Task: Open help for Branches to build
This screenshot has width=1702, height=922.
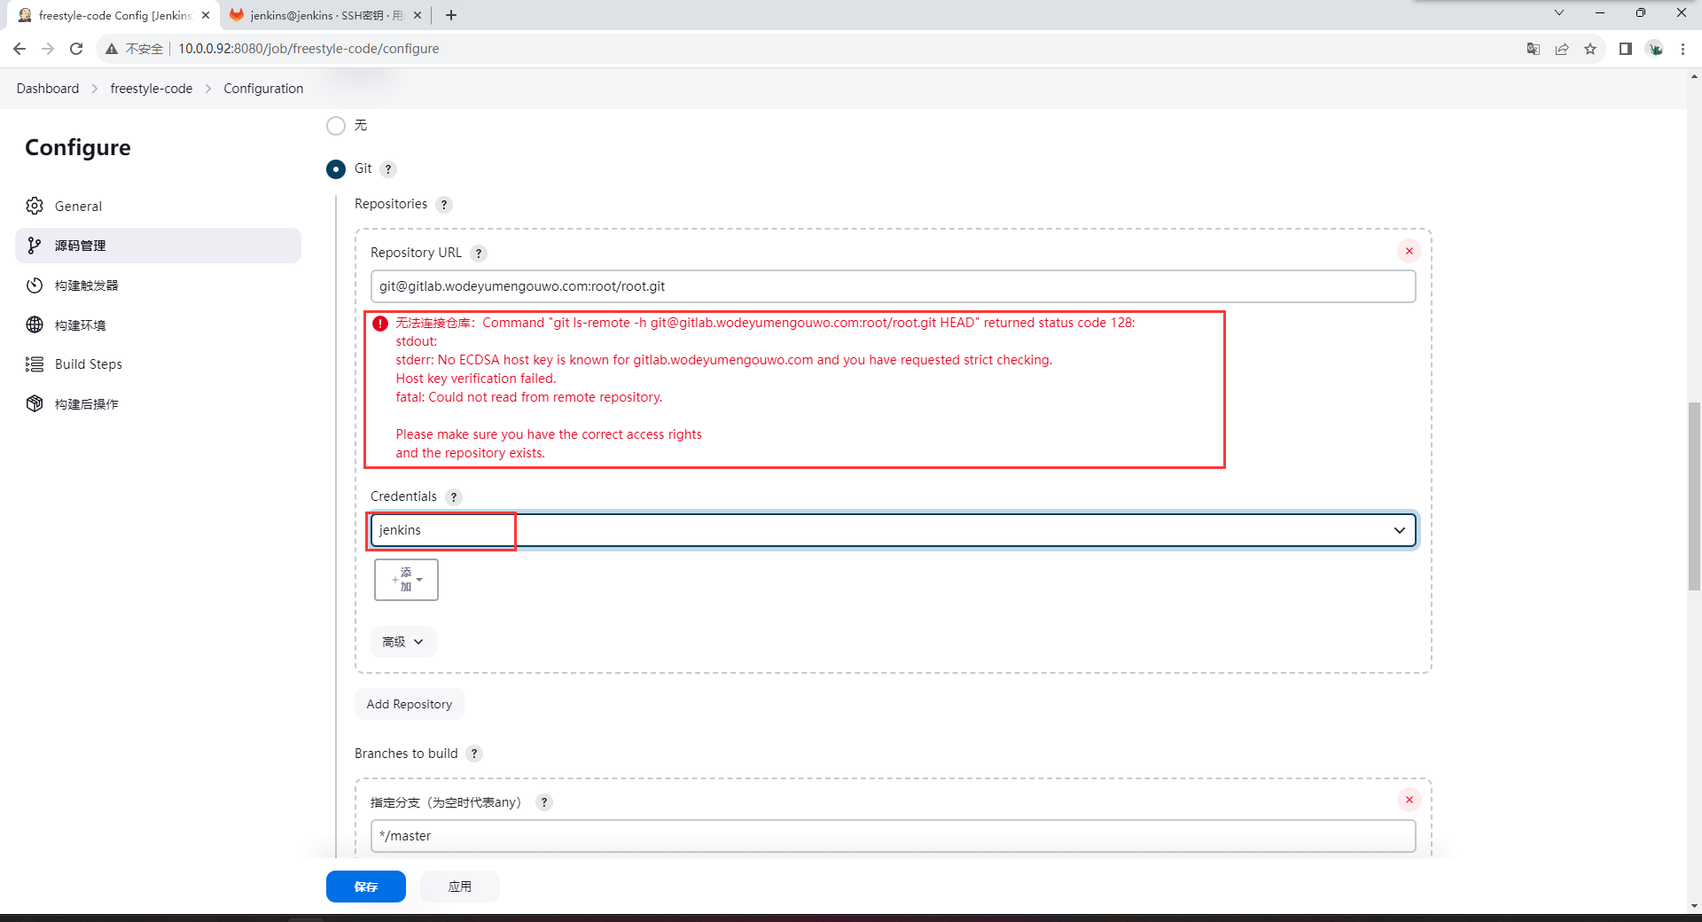Action: pos(474,754)
